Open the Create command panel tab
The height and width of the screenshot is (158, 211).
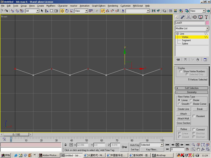point(177,17)
